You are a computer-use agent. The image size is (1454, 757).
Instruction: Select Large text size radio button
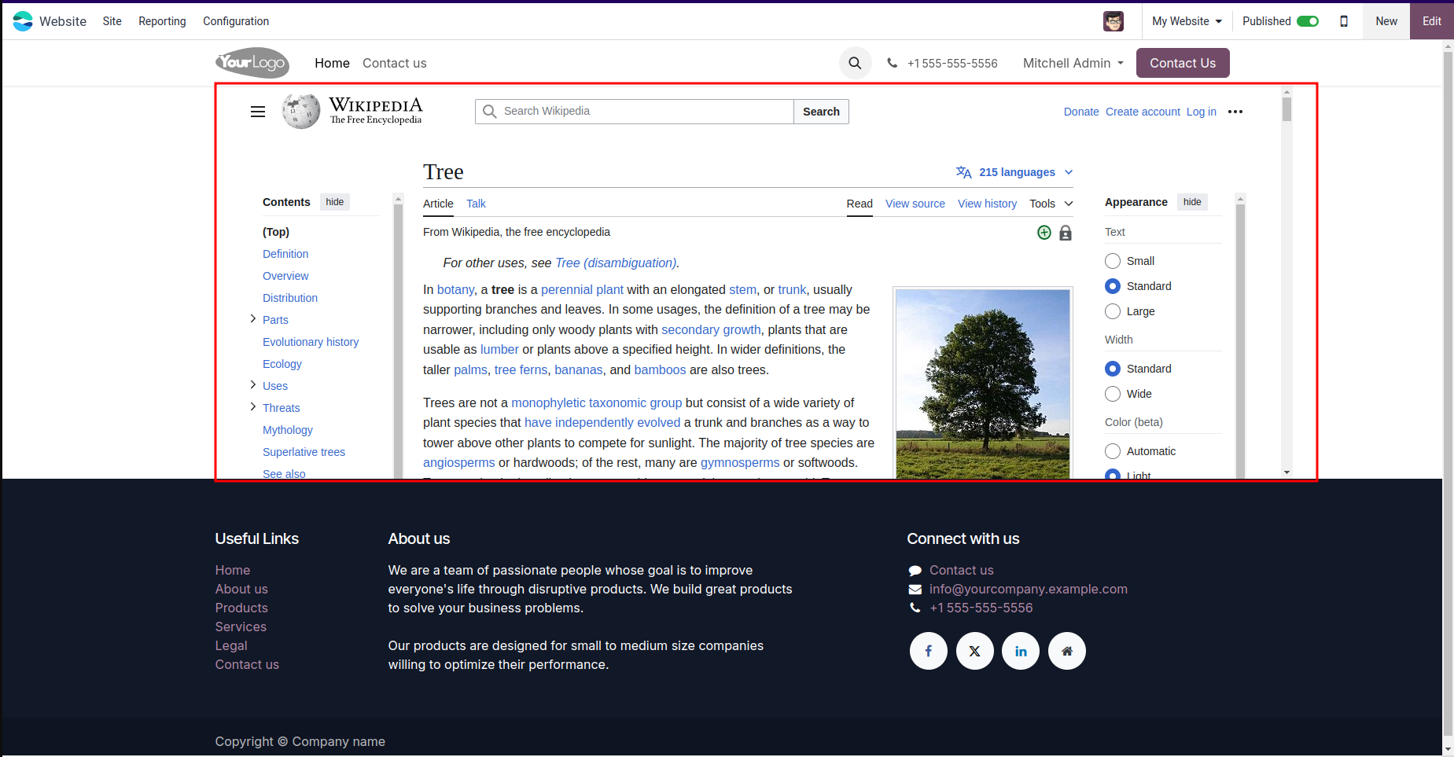tap(1113, 311)
